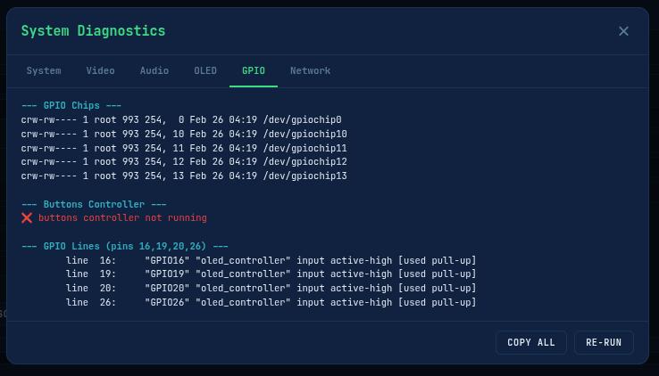Click the GPIO26 line entry
Image resolution: width=659 pixels, height=376 pixels.
coord(271,303)
